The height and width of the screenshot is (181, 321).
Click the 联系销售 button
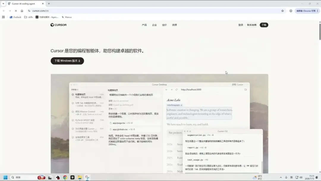[252, 25]
